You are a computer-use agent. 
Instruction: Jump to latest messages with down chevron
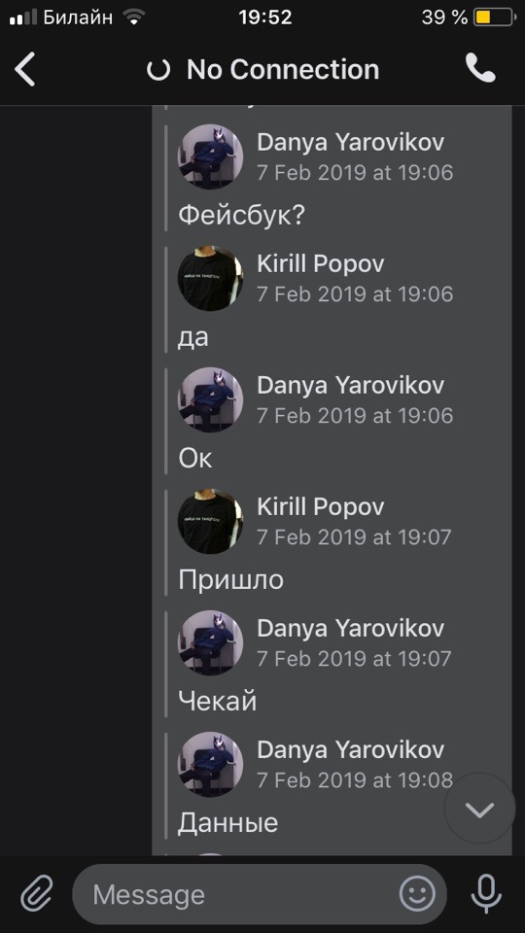pyautogui.click(x=479, y=810)
